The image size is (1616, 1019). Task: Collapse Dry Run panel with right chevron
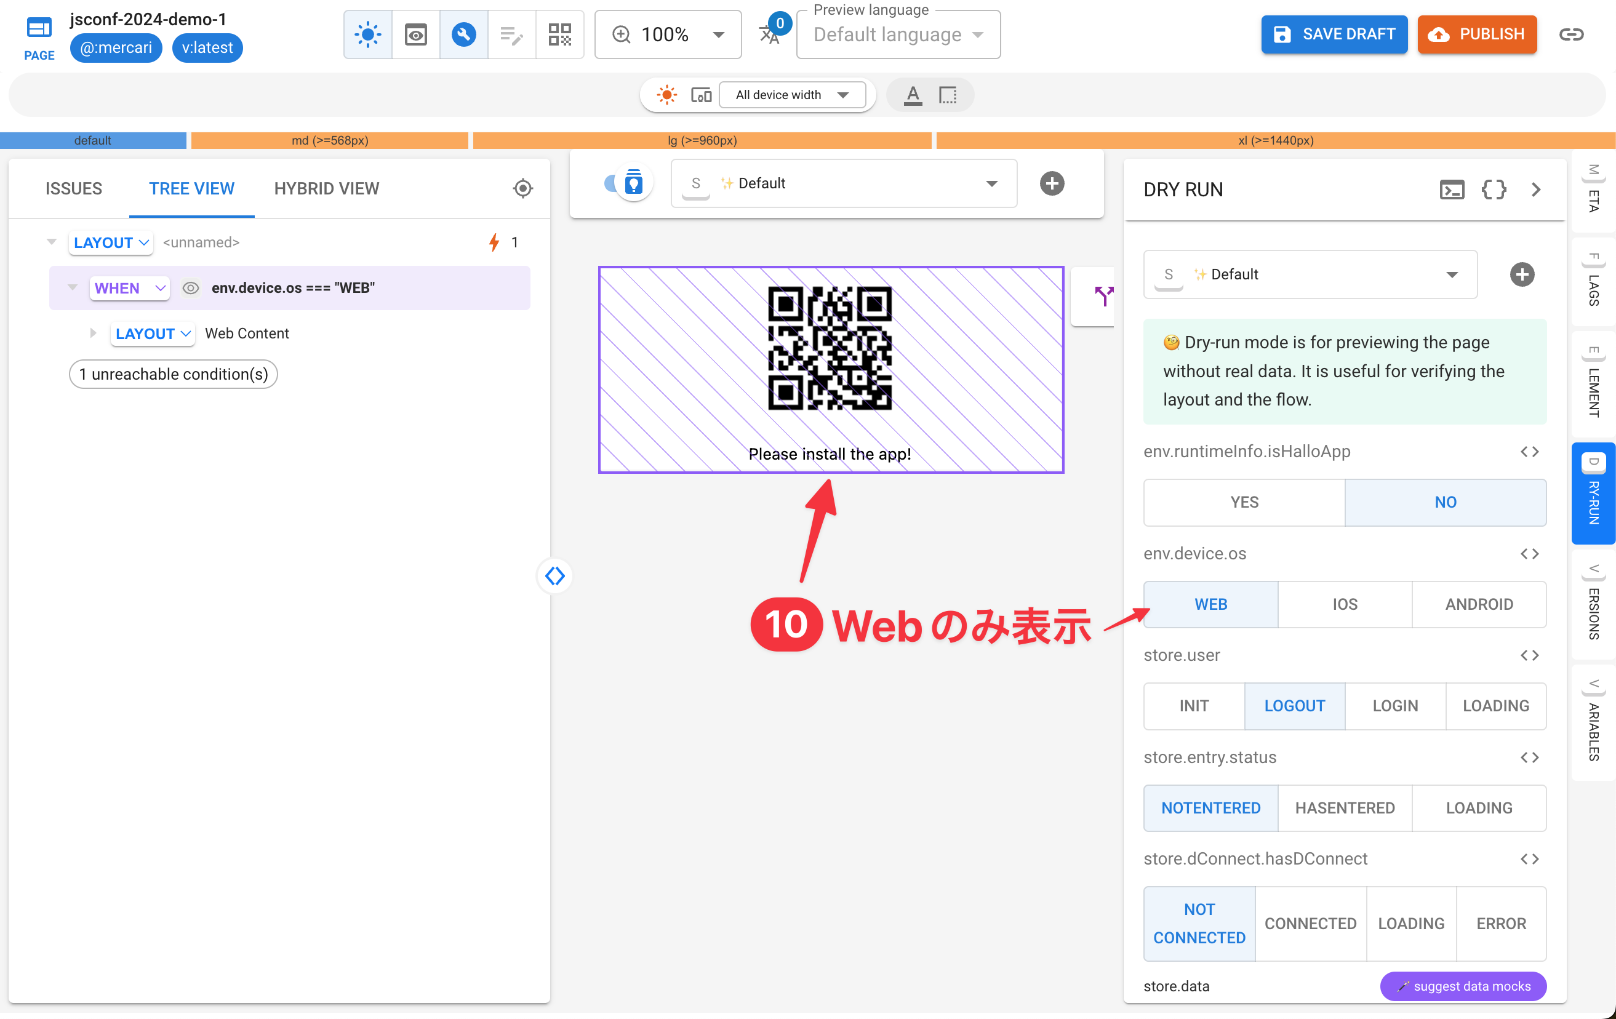1535,190
